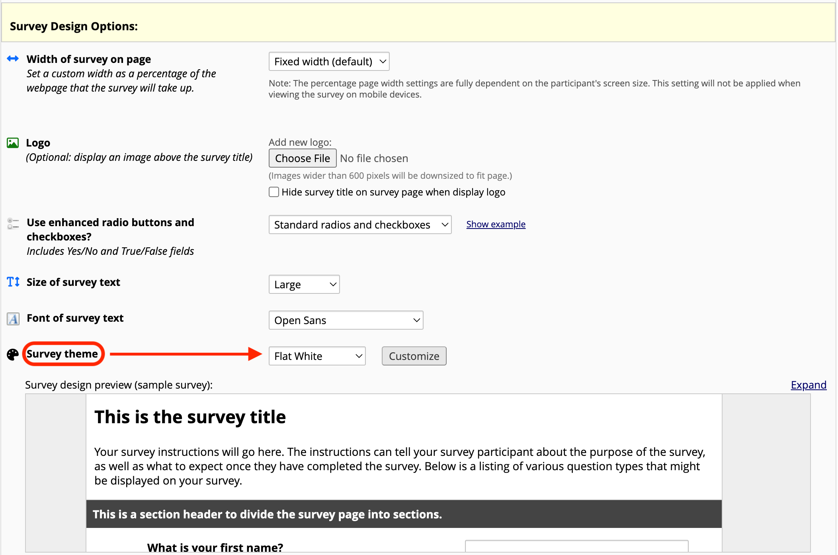This screenshot has width=838, height=555.
Task: Click the No file chosen text
Action: pos(374,158)
